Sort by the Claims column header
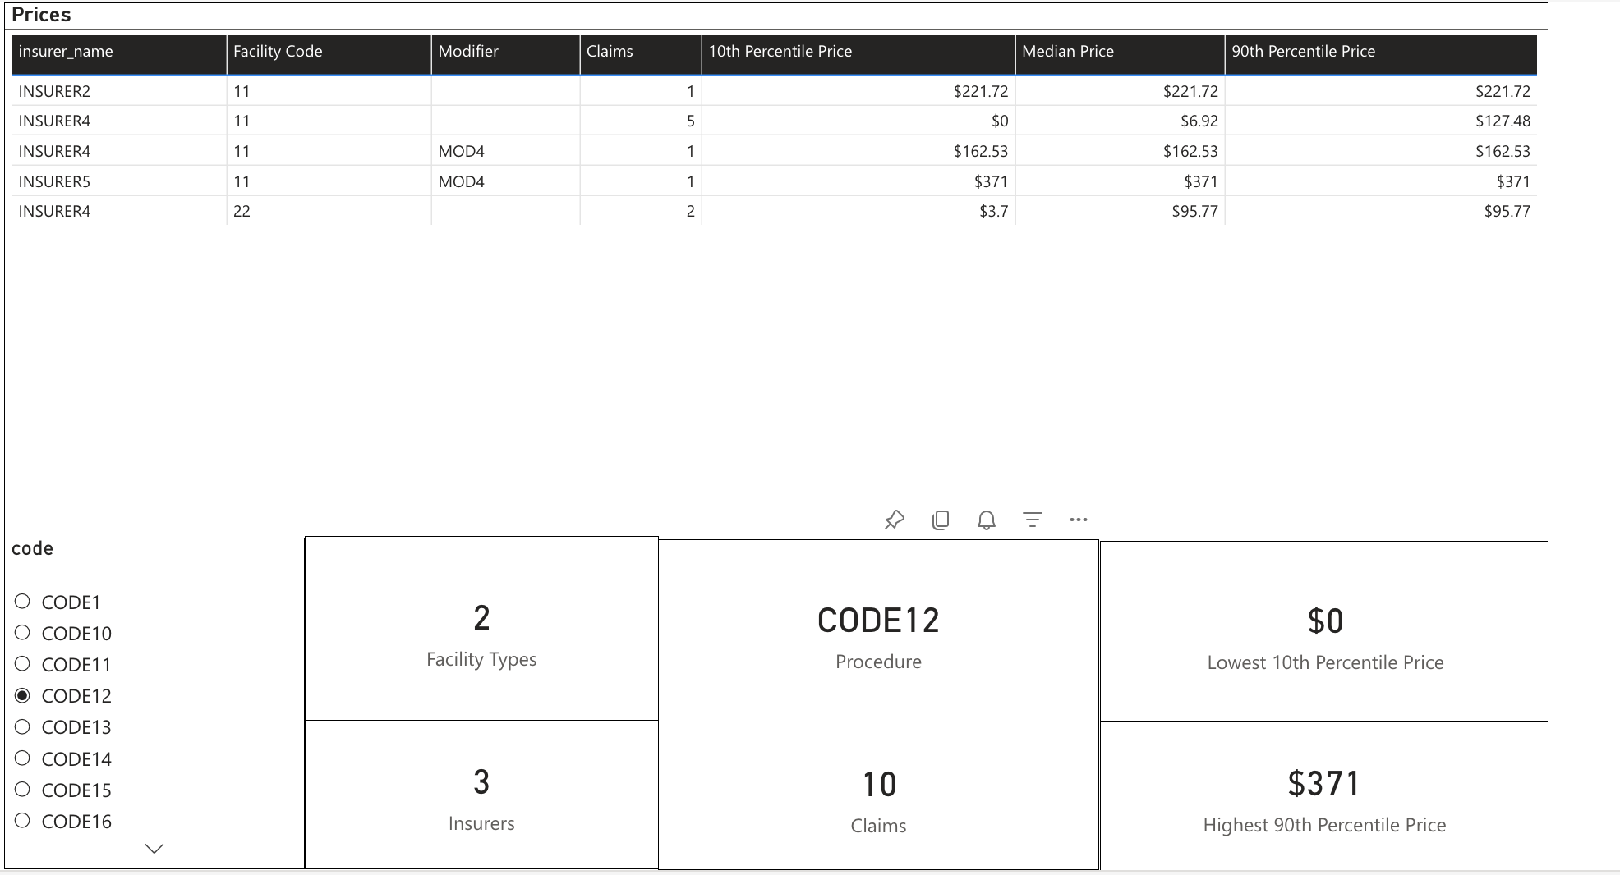The width and height of the screenshot is (1620, 875). pos(610,52)
